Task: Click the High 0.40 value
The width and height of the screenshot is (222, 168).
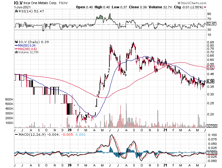Action: coord(102,7)
